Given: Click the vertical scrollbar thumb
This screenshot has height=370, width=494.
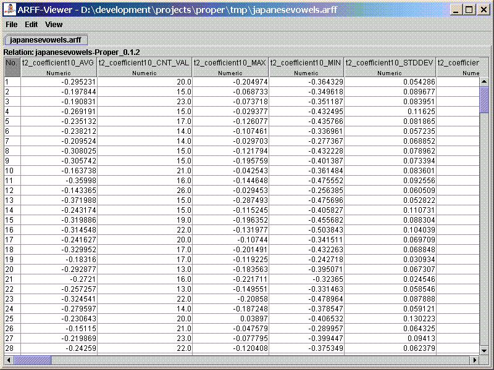Looking at the screenshot, I should click(484, 100).
